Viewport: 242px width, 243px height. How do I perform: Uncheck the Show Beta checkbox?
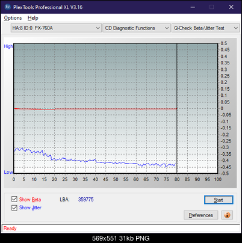(x=14, y=199)
